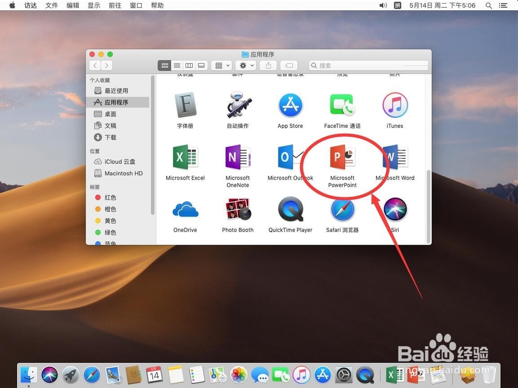Select the Microsoft OneNote app icon
The height and width of the screenshot is (388, 518).
tap(238, 157)
